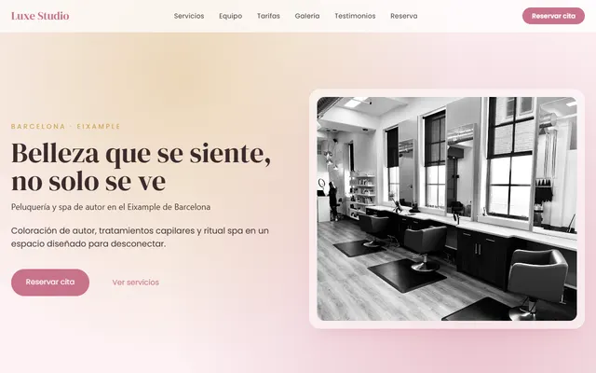This screenshot has height=373, width=596.
Task: Click the header Reservar cita button
Action: click(x=553, y=16)
